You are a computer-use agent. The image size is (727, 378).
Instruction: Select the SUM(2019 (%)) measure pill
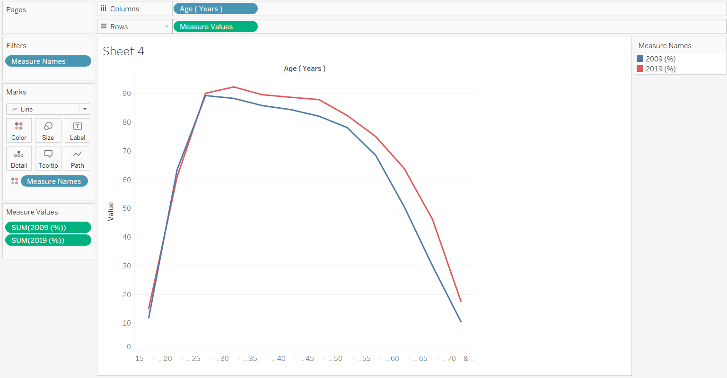click(48, 241)
